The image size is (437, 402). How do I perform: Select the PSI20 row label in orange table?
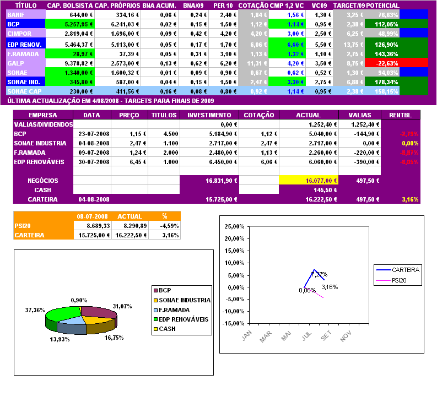coord(44,226)
